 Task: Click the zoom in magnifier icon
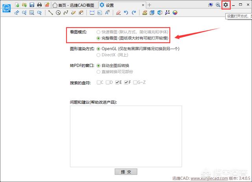pyautogui.click(x=24, y=13)
